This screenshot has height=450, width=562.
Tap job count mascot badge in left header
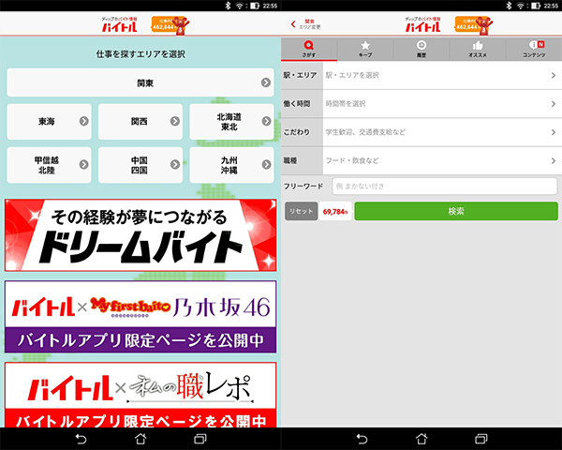170,25
